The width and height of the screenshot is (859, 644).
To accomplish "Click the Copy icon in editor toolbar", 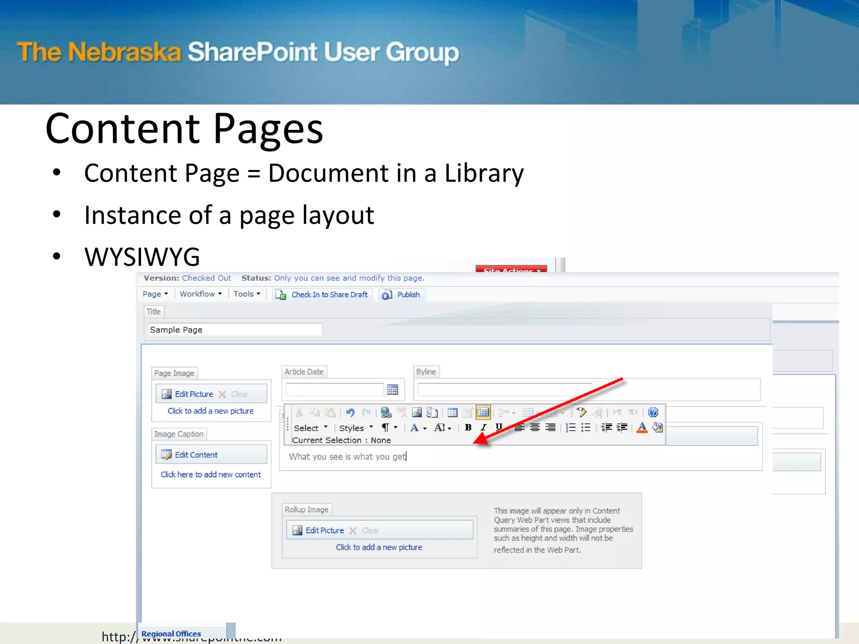I will click(x=315, y=413).
